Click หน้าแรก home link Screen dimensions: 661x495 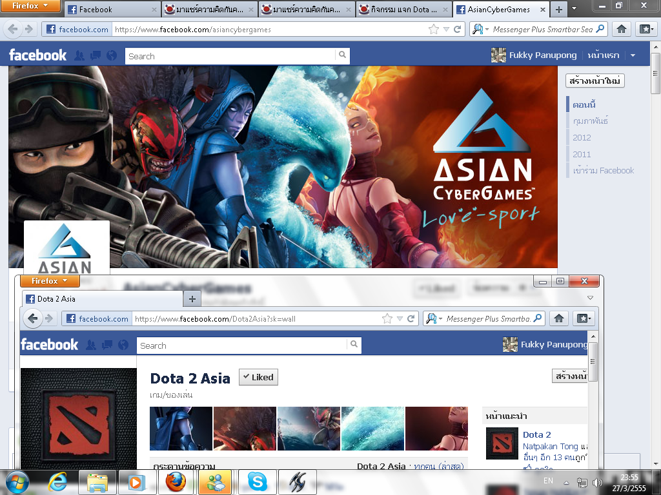click(604, 55)
